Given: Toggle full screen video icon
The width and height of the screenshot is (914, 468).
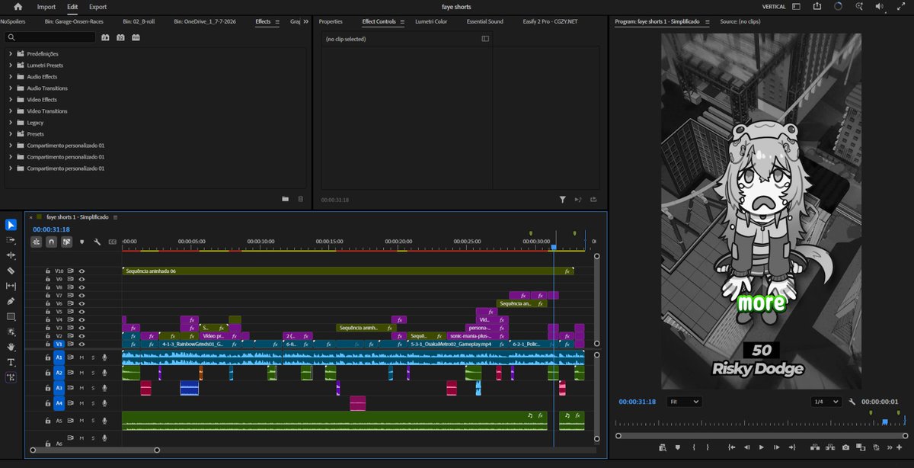Looking at the screenshot, I should pyautogui.click(x=901, y=6).
